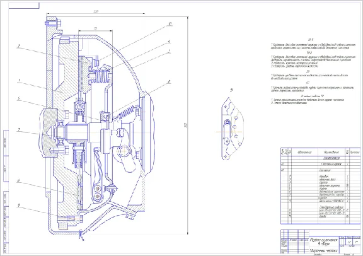The image size is (363, 256).
Task: Click the top overall horizontal dimension value
Action: tap(96, 11)
